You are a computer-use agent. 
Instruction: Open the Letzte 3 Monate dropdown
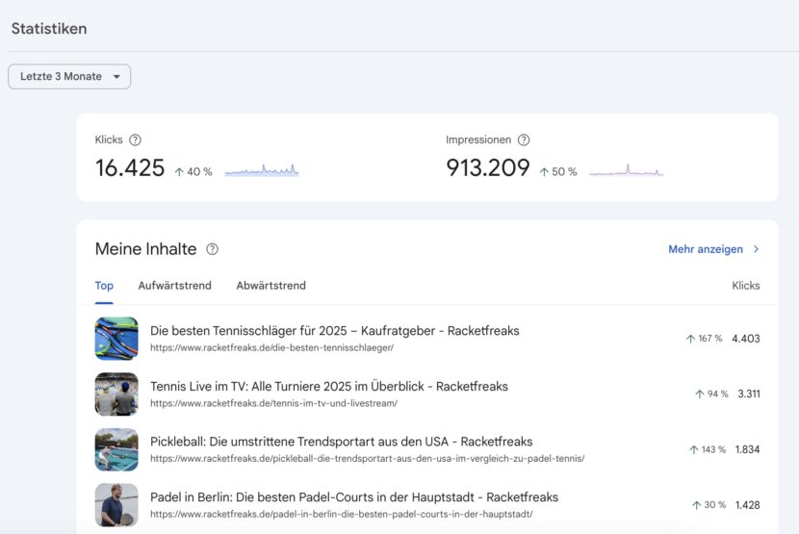(x=69, y=76)
